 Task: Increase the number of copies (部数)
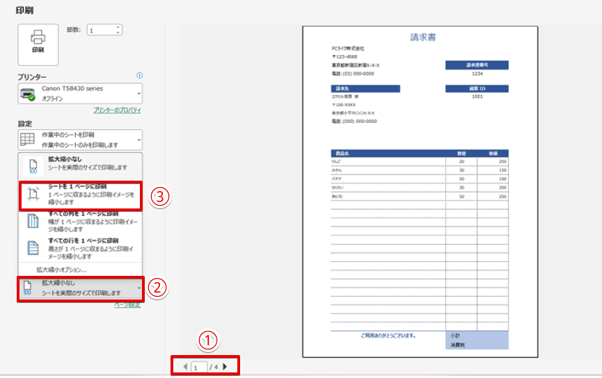118,28
